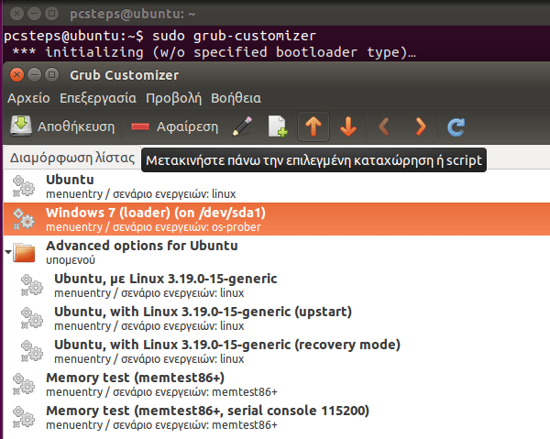Image resolution: width=550 pixels, height=439 pixels.
Task: Open the Βοήθεια menu
Action: [x=236, y=98]
